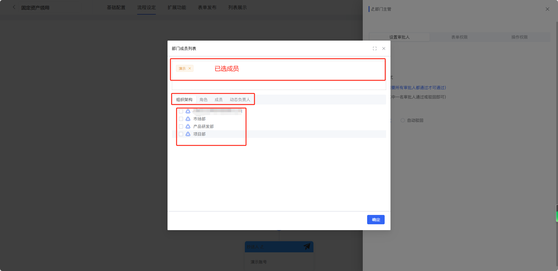Close the 部门成员列表 dialog
This screenshot has width=558, height=271.
pos(384,48)
